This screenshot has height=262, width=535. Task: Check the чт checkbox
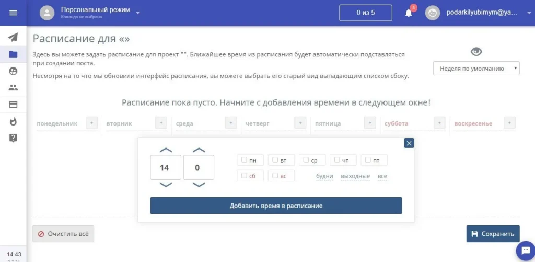coord(337,160)
